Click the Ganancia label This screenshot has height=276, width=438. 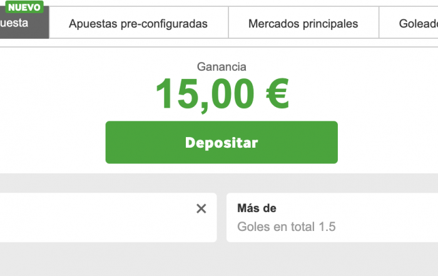pos(222,66)
